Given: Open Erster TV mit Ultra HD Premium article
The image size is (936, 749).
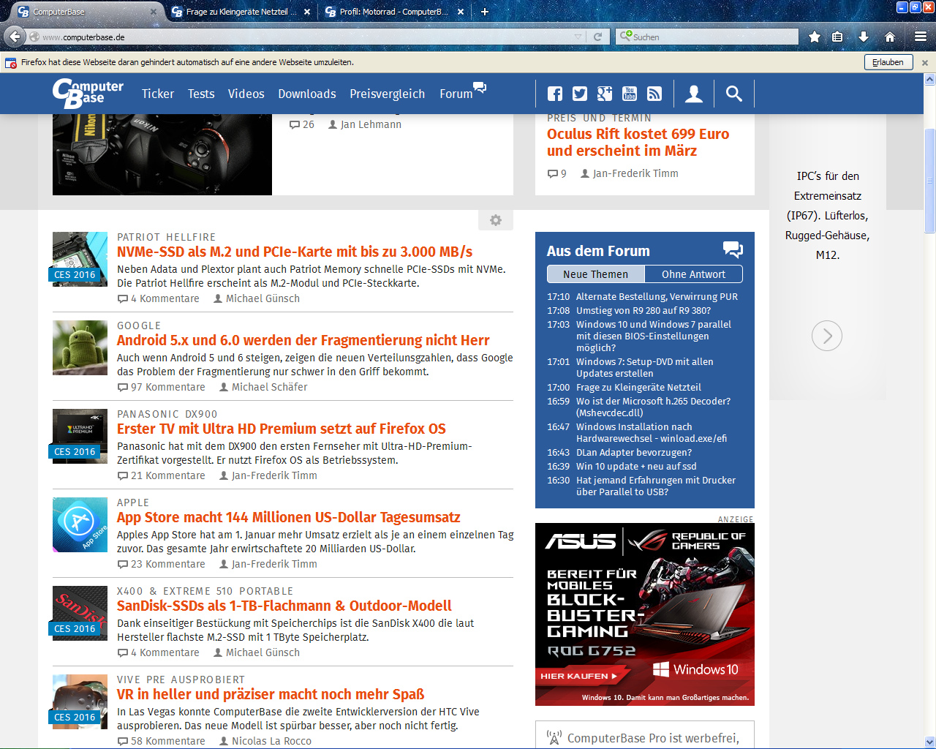Looking at the screenshot, I should click(x=282, y=429).
